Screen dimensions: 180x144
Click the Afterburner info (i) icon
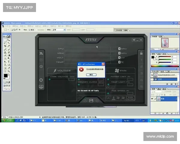click(x=41, y=66)
